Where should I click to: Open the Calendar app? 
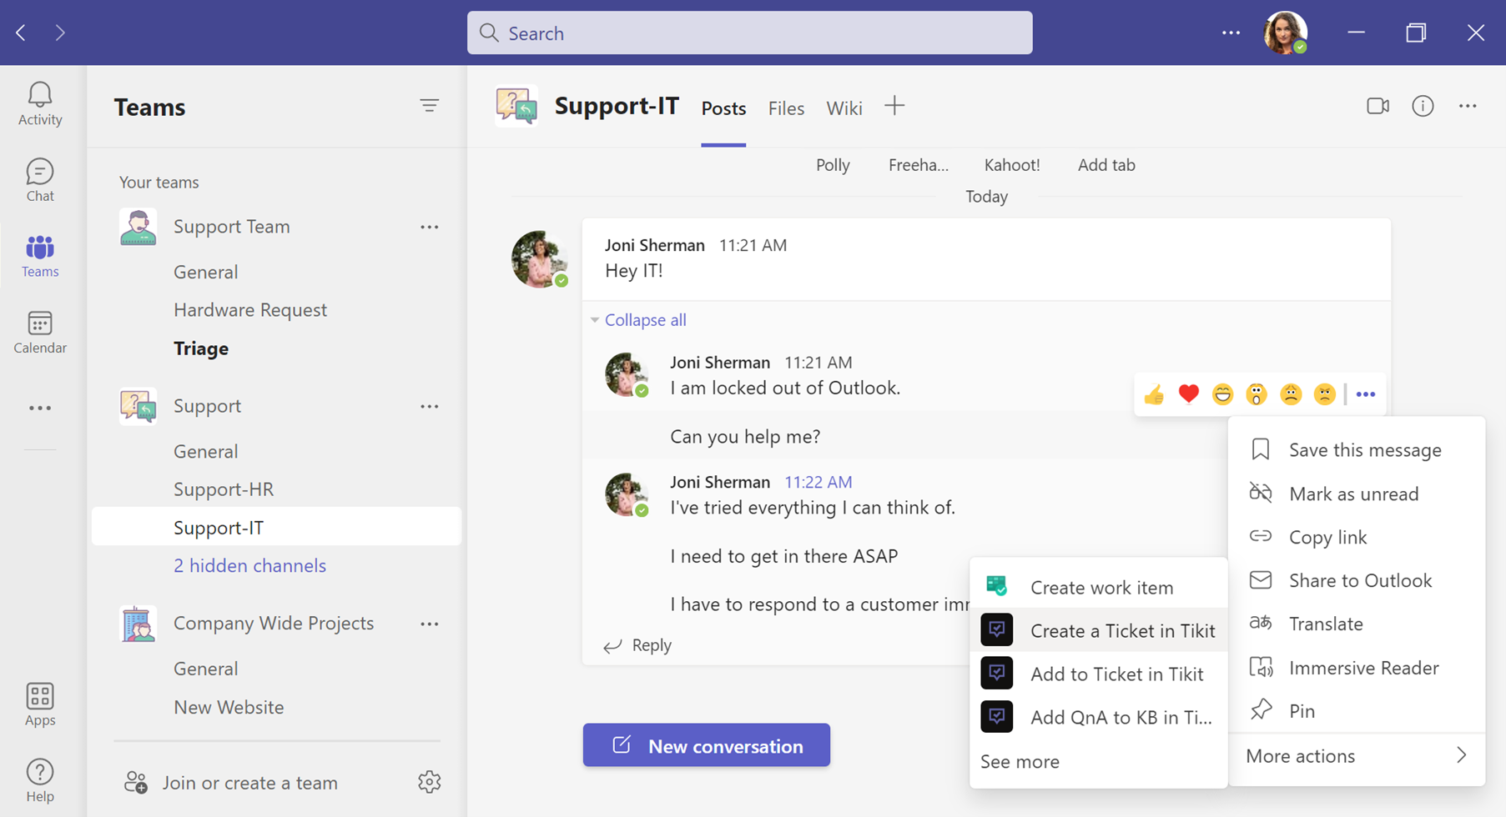tap(40, 333)
